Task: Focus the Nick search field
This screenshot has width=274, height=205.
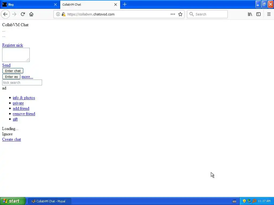Action: pos(22,83)
